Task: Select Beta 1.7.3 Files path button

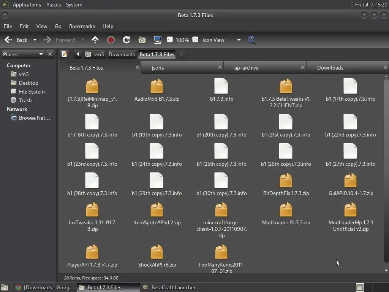Action: click(157, 54)
